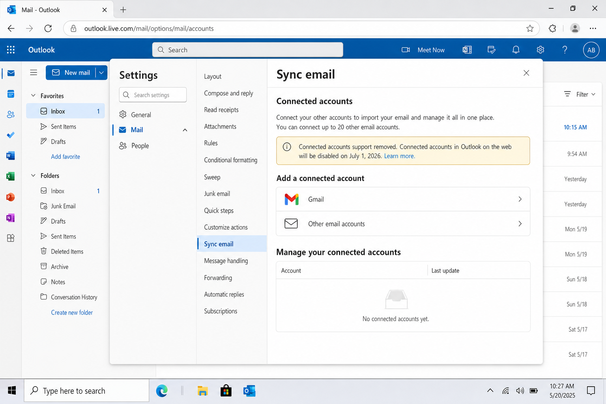Screen dimensions: 606x404
Task: Open Meet Now video call
Action: click(423, 50)
